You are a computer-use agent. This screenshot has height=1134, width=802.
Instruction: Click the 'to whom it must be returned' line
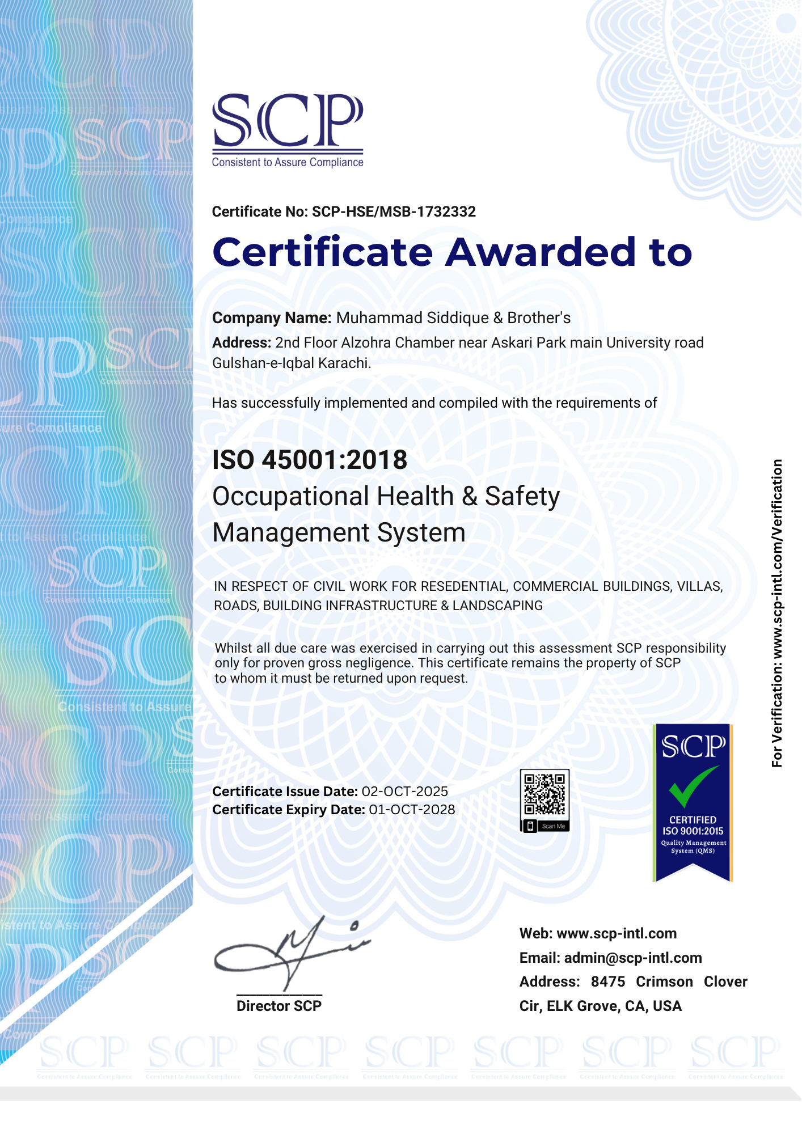coord(341,678)
